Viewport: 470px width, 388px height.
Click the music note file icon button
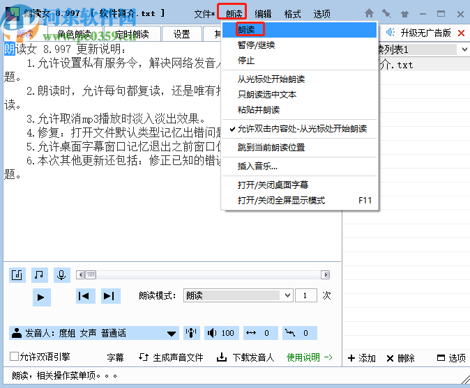tap(17, 275)
